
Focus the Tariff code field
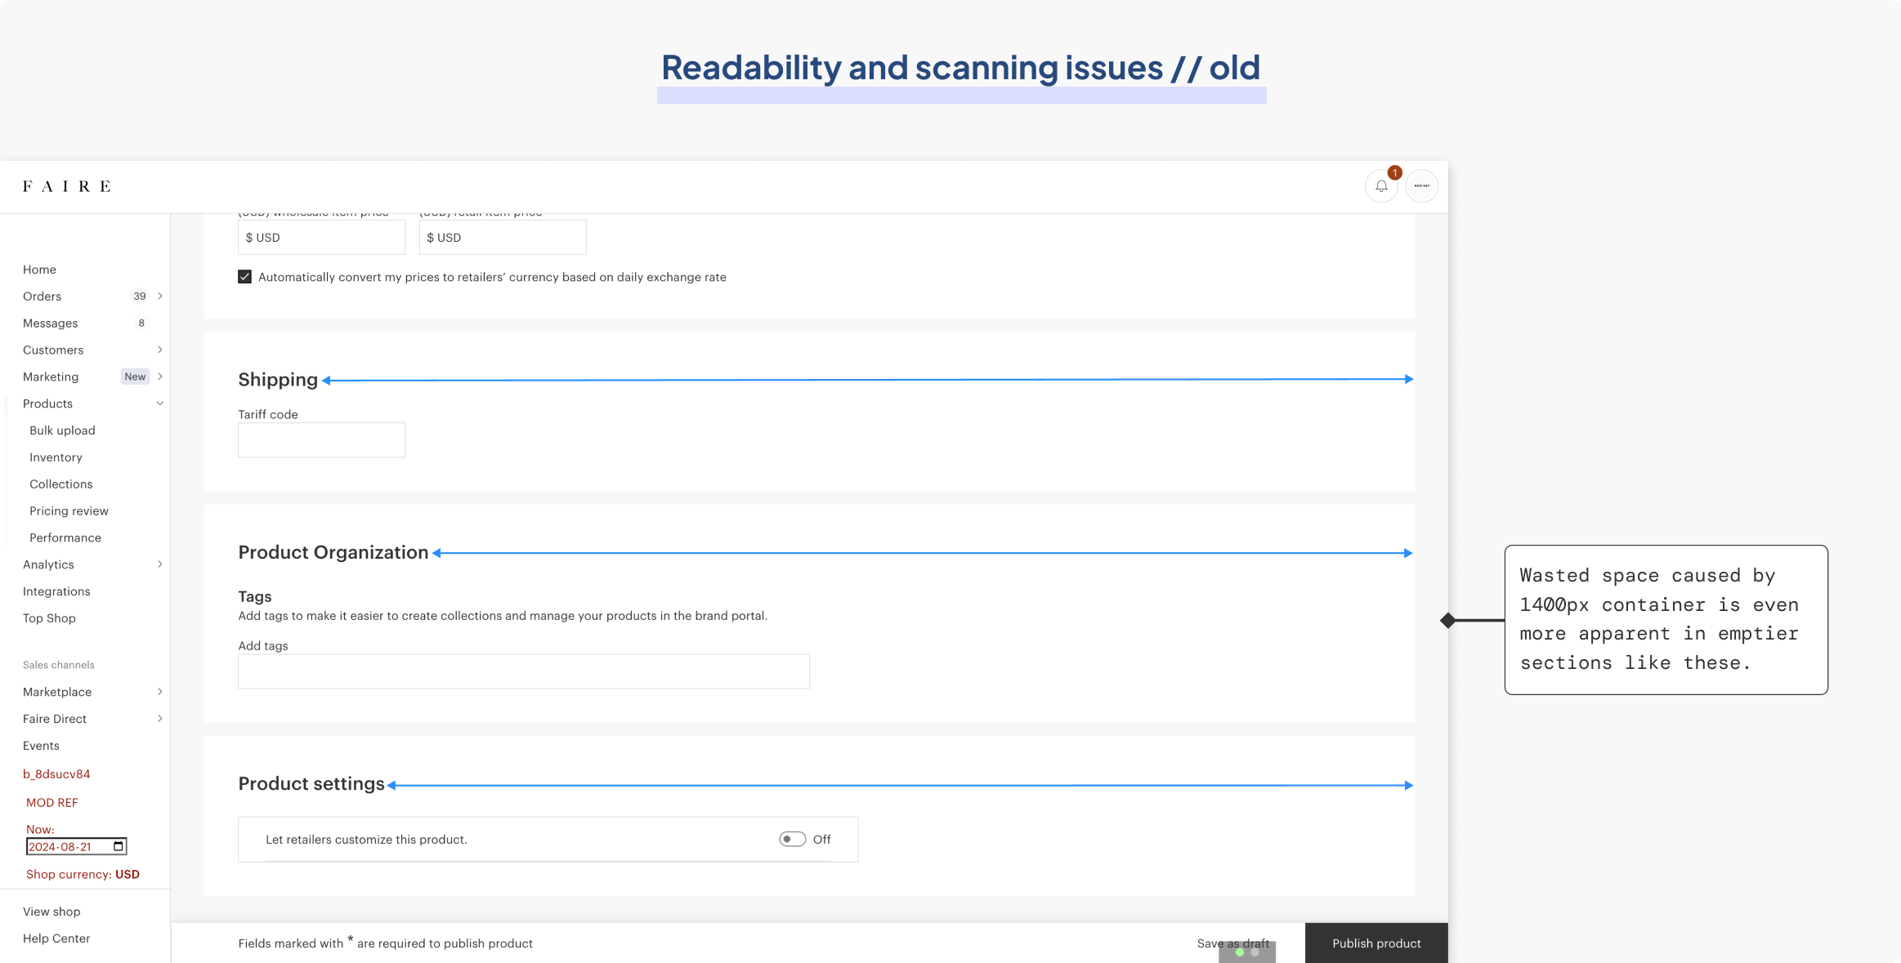tap(321, 440)
